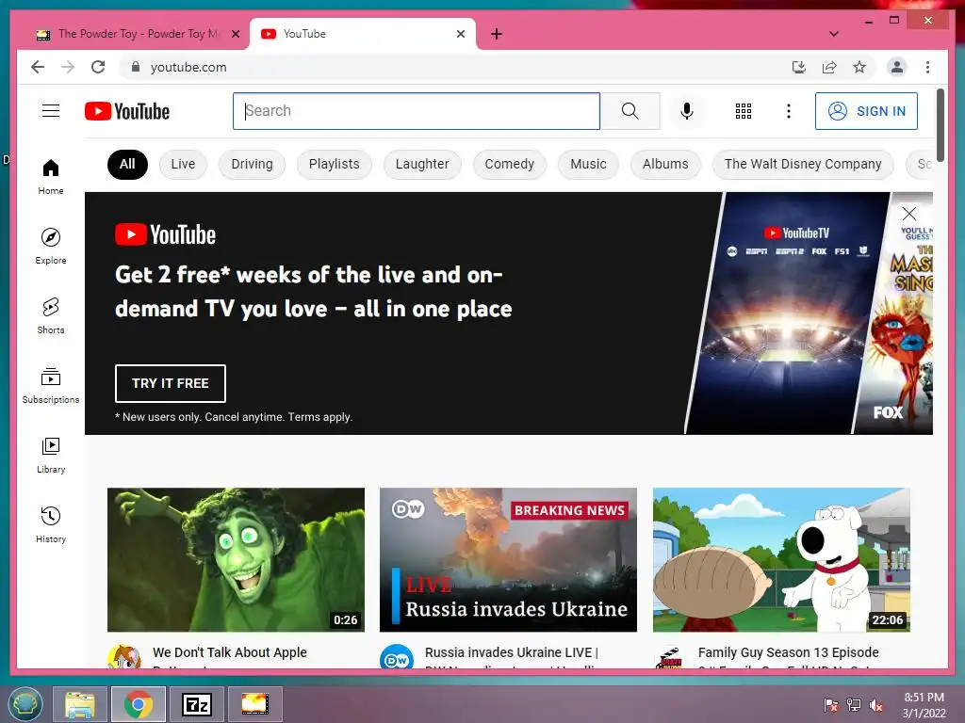This screenshot has width=965, height=723.
Task: Open a new tab with the plus button
Action: (497, 34)
